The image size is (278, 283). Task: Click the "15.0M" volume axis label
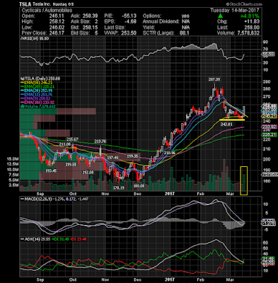click(13, 159)
